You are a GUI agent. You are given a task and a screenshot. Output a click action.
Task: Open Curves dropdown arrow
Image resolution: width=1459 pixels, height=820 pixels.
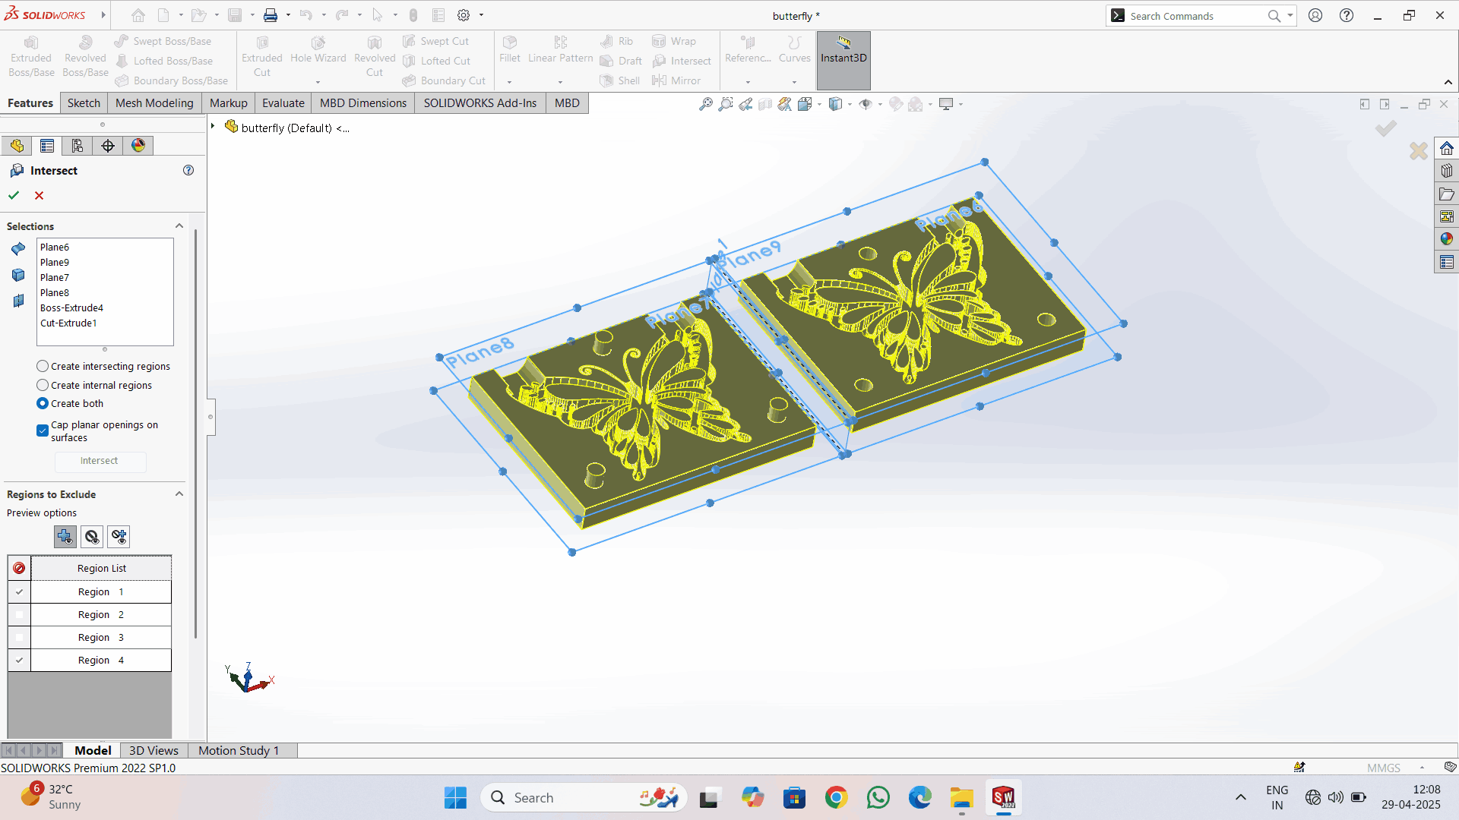[794, 82]
